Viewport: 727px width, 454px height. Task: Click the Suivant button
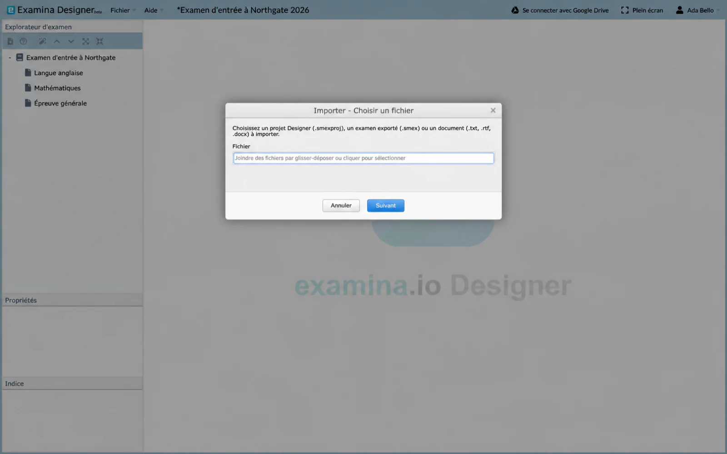pyautogui.click(x=385, y=206)
